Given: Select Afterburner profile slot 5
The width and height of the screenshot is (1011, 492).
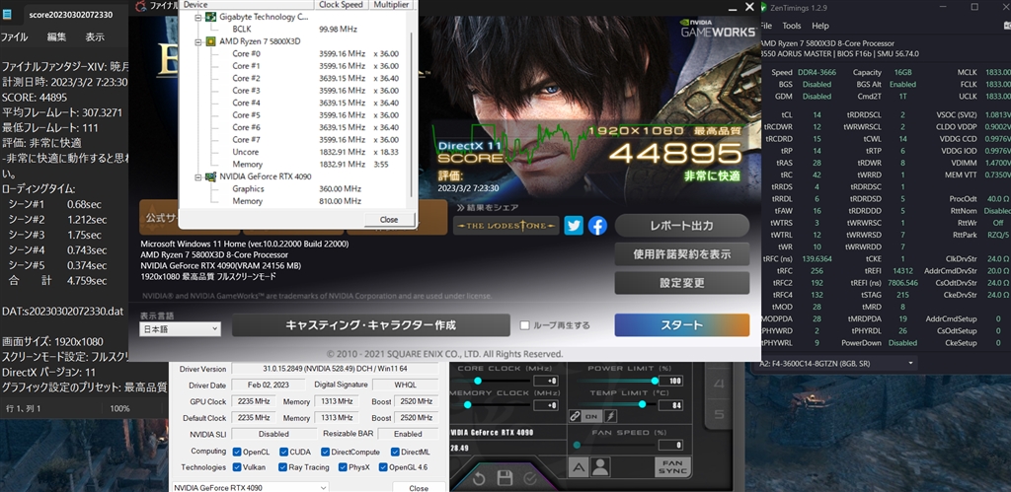Looking at the screenshot, I should 719,413.
